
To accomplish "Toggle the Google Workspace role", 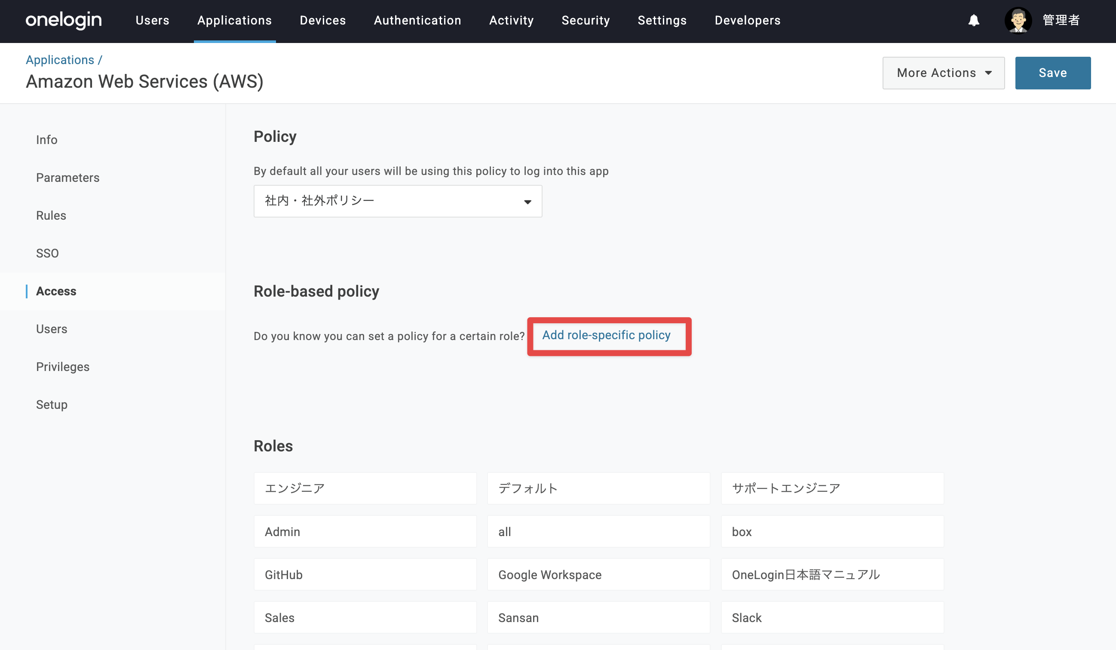I will 598,575.
